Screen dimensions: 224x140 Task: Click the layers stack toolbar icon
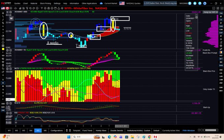coord(62,8)
